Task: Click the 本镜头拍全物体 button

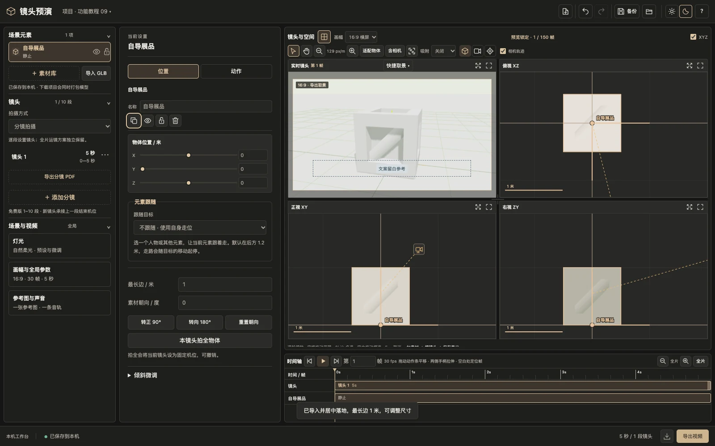Action: (200, 340)
